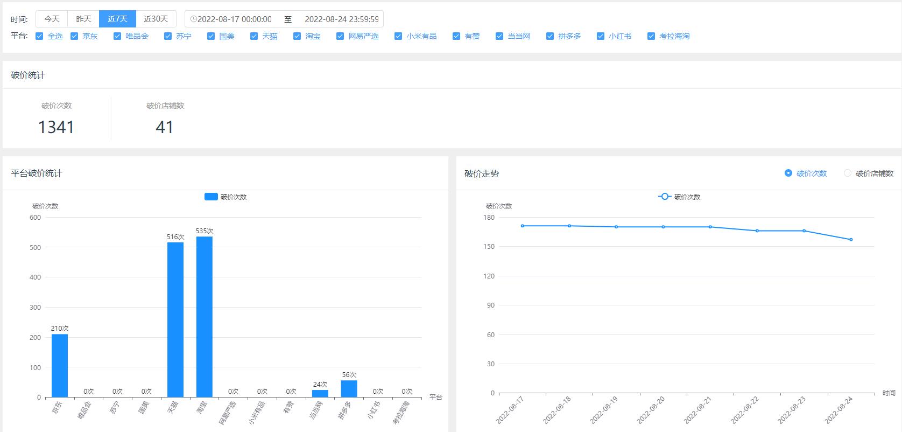Click the clock icon in date range field
902x432 pixels.
click(x=193, y=19)
